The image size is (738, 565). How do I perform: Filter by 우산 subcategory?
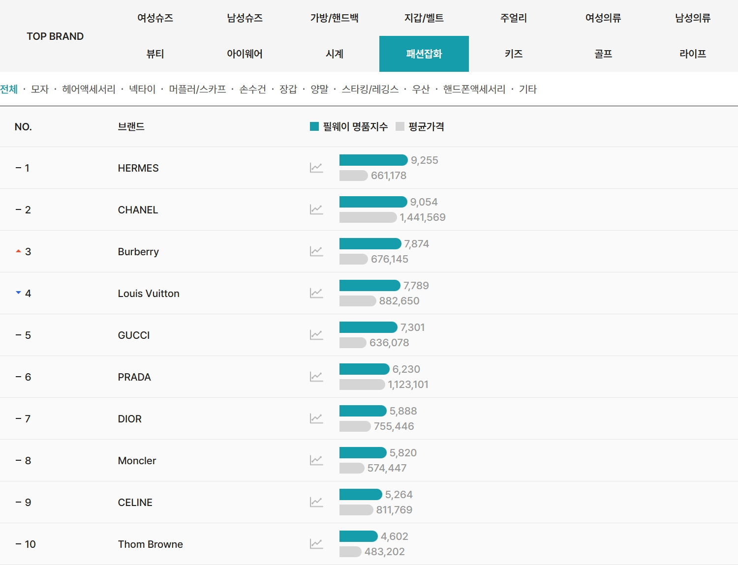[x=421, y=89]
